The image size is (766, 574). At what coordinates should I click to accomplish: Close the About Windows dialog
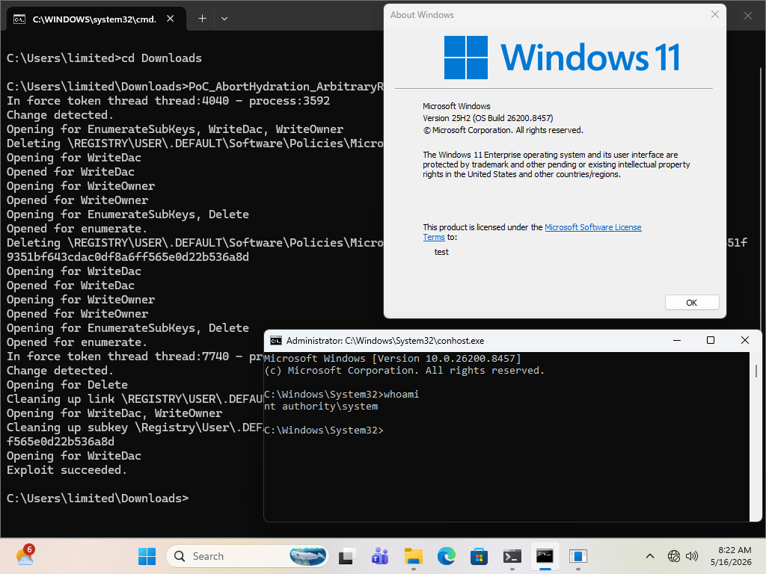click(x=714, y=15)
